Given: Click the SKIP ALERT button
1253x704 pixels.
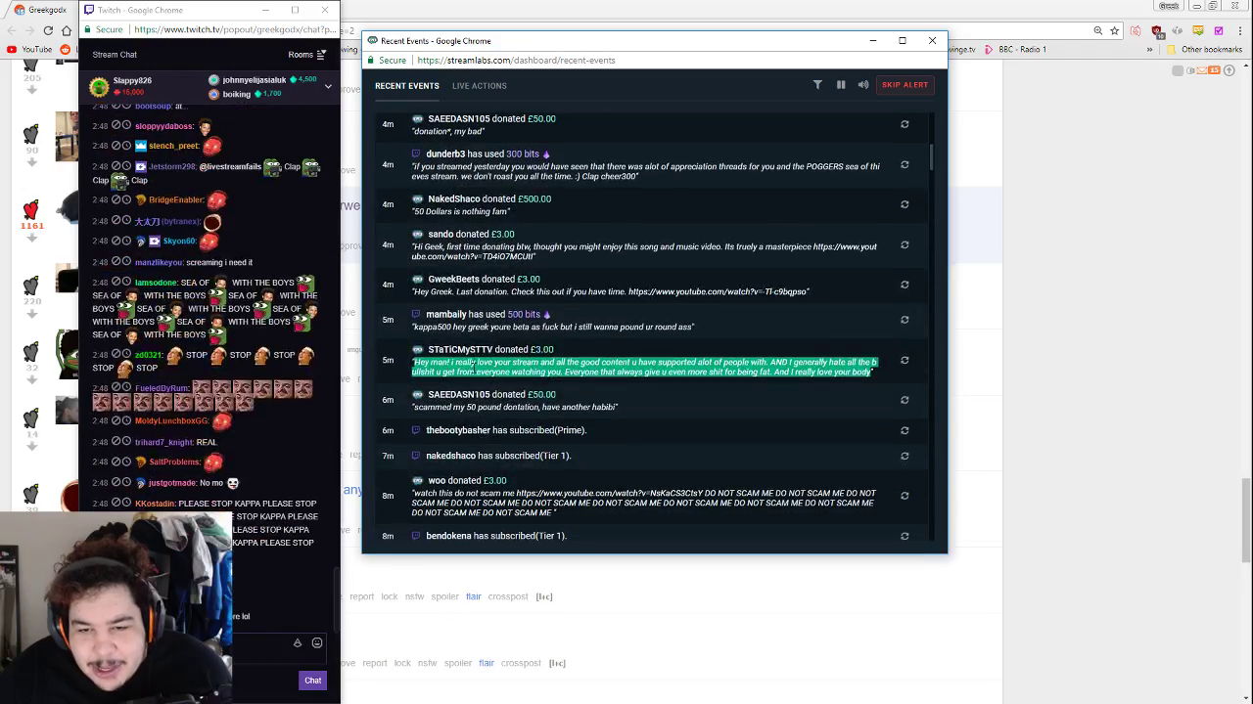Looking at the screenshot, I should pos(905,85).
